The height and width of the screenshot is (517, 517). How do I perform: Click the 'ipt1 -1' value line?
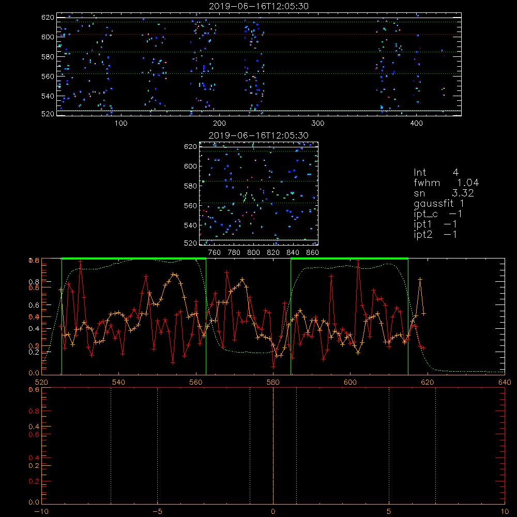coord(435,224)
